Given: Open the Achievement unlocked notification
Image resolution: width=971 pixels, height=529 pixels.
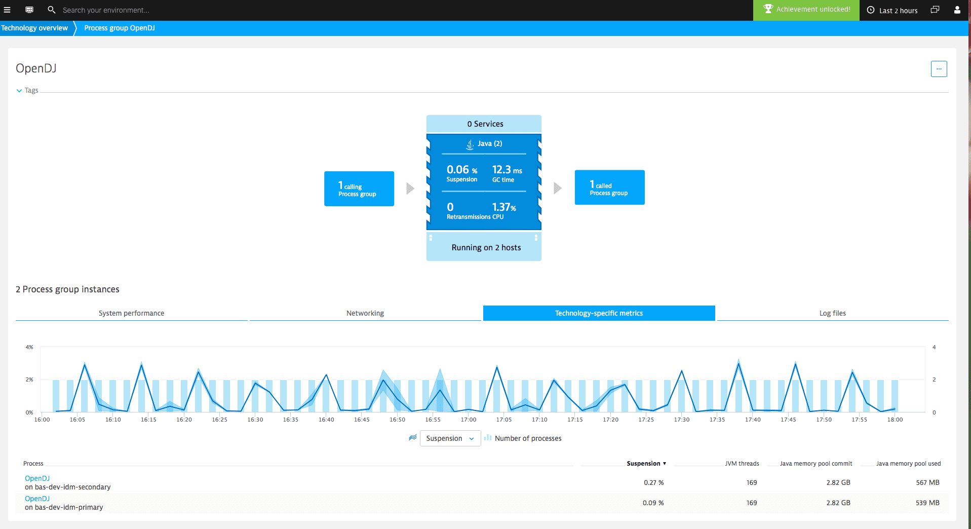Looking at the screenshot, I should point(806,10).
